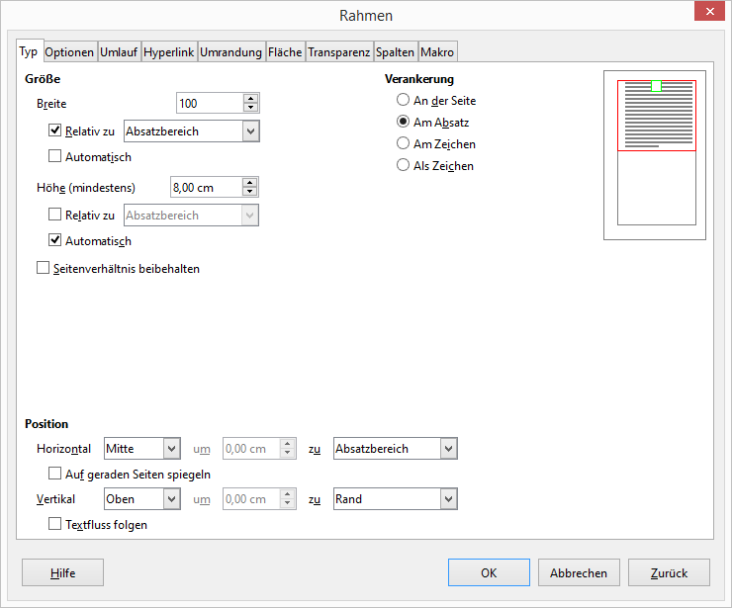Click the Breite input field showing 100
732x608 pixels.
coord(210,103)
